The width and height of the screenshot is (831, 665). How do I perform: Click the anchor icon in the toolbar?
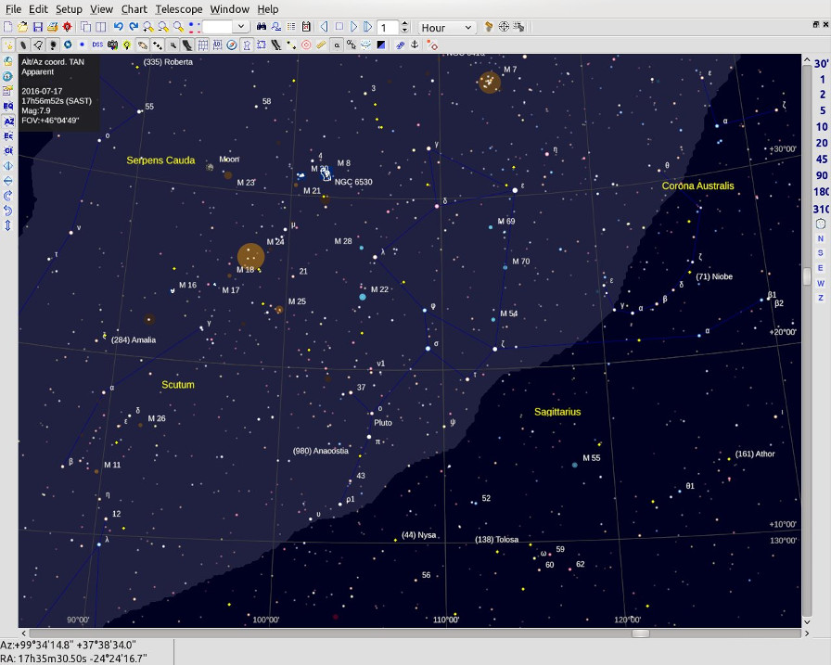(x=415, y=45)
